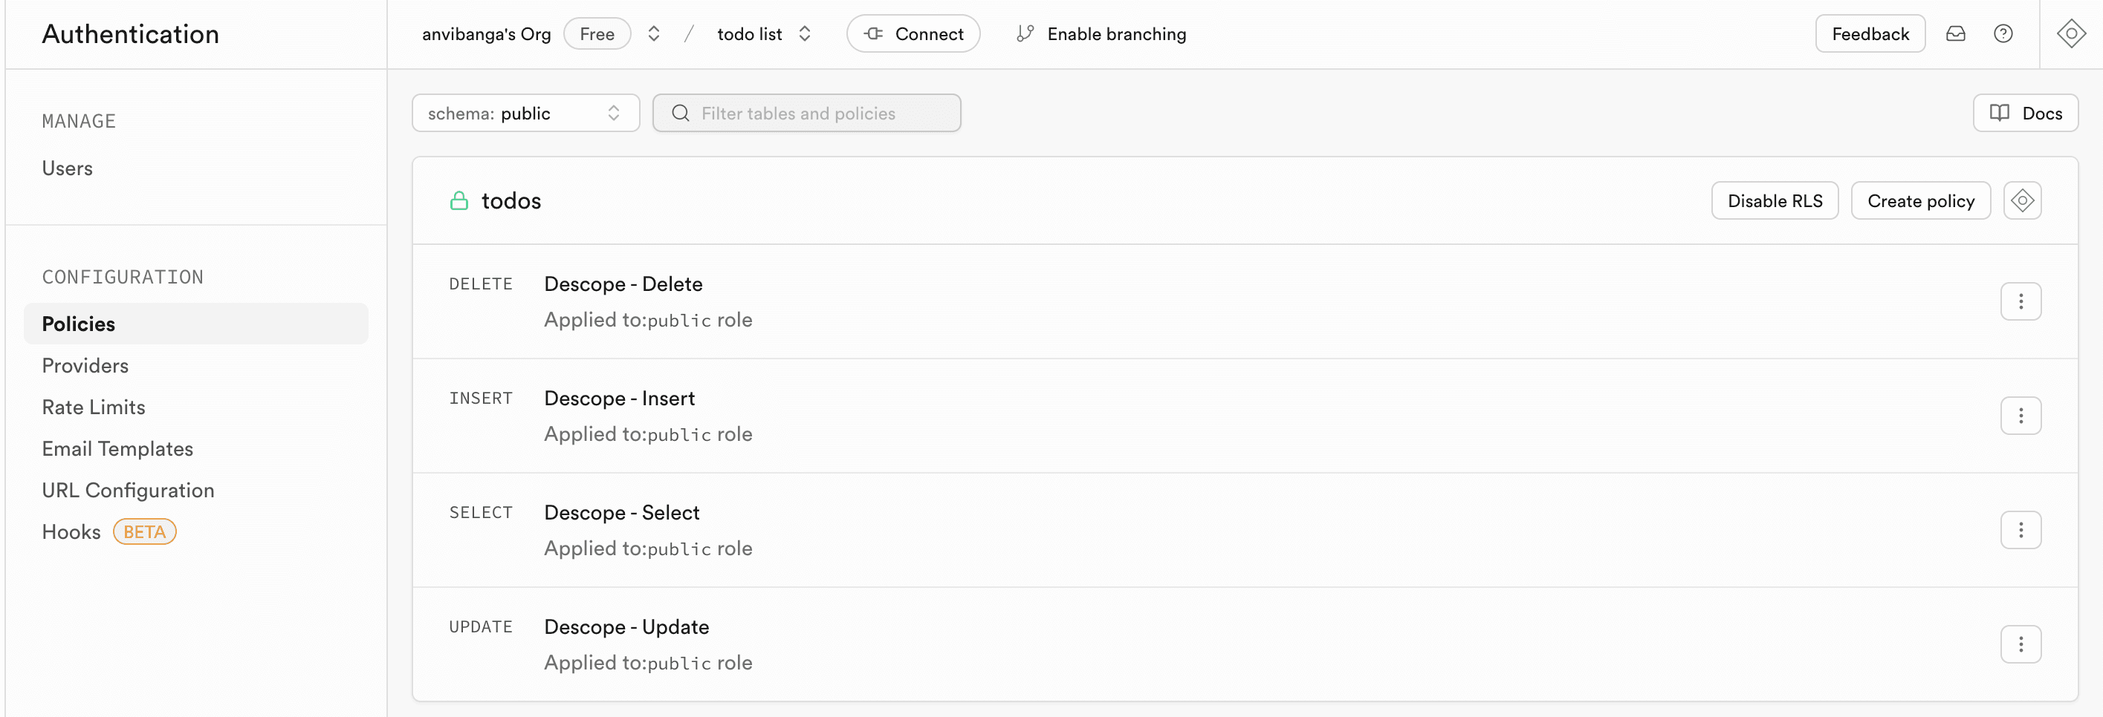This screenshot has width=2103, height=717.
Task: Open three-dot menu for Descope - Select policy
Action: [2021, 530]
